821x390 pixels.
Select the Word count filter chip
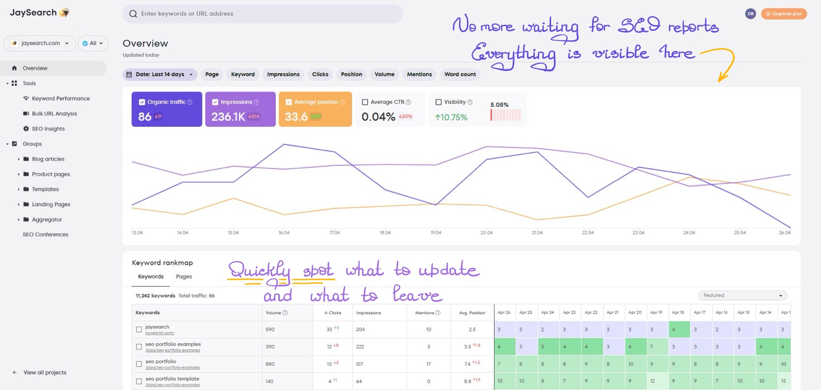[x=460, y=75]
